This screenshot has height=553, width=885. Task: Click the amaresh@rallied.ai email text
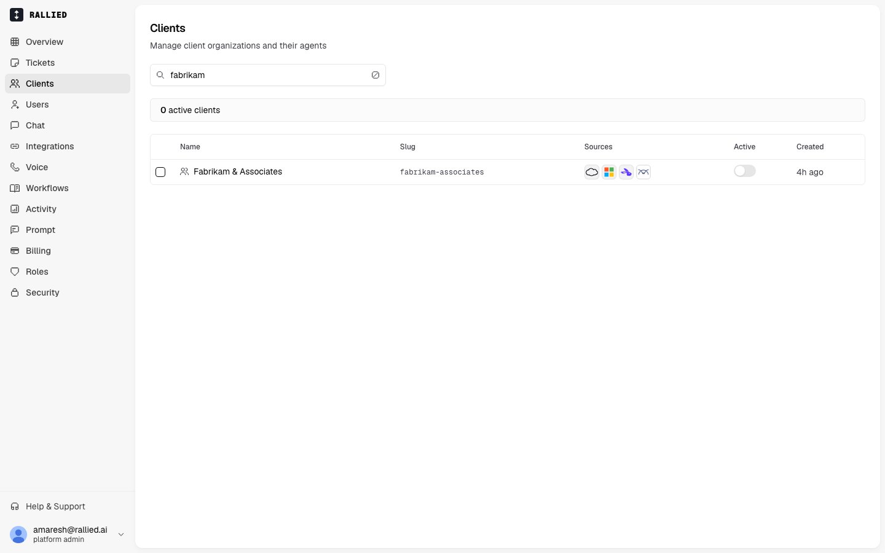70,530
